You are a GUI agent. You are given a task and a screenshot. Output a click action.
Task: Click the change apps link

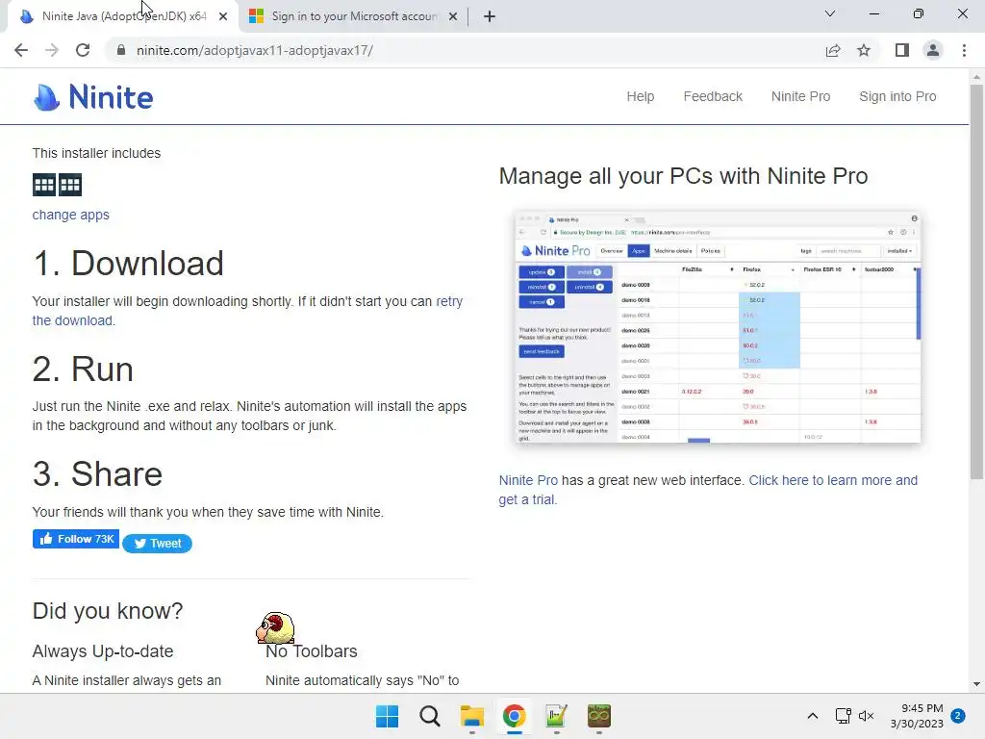[71, 215]
